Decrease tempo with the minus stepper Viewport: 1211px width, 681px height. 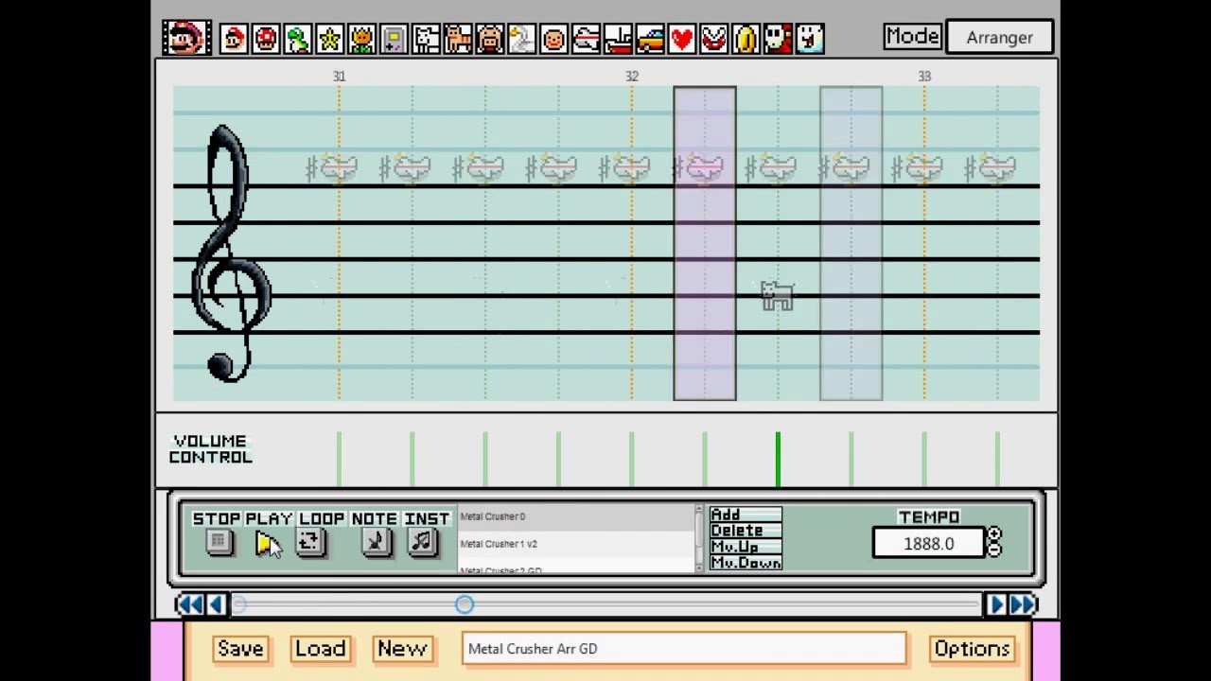point(994,550)
